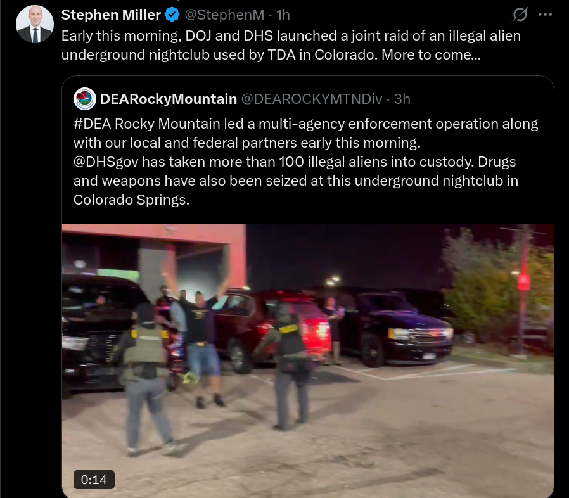Open the @StephenM handle link
Screen dimensions: 569x498
click(224, 15)
